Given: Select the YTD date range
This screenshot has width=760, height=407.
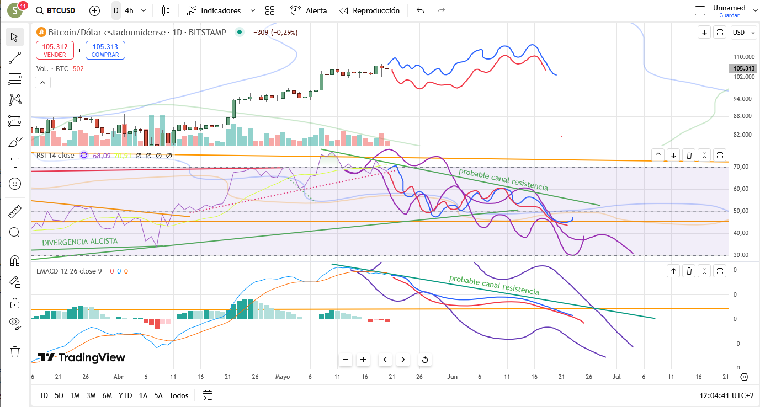Looking at the screenshot, I should click(125, 395).
